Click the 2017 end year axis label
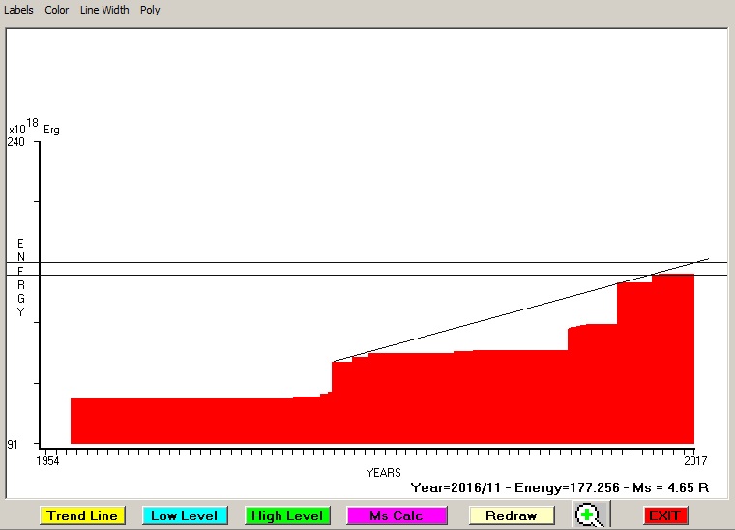735x530 pixels. [696, 461]
